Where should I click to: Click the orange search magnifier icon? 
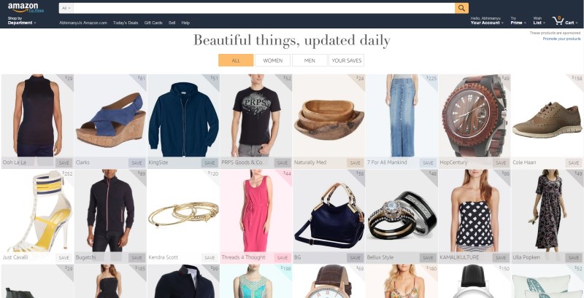(461, 8)
